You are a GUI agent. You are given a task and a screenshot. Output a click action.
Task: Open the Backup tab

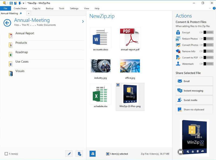click(x=50, y=8)
